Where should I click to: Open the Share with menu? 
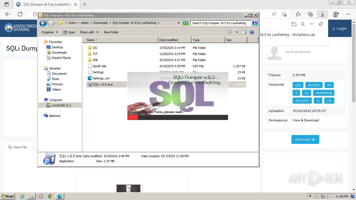[89, 32]
